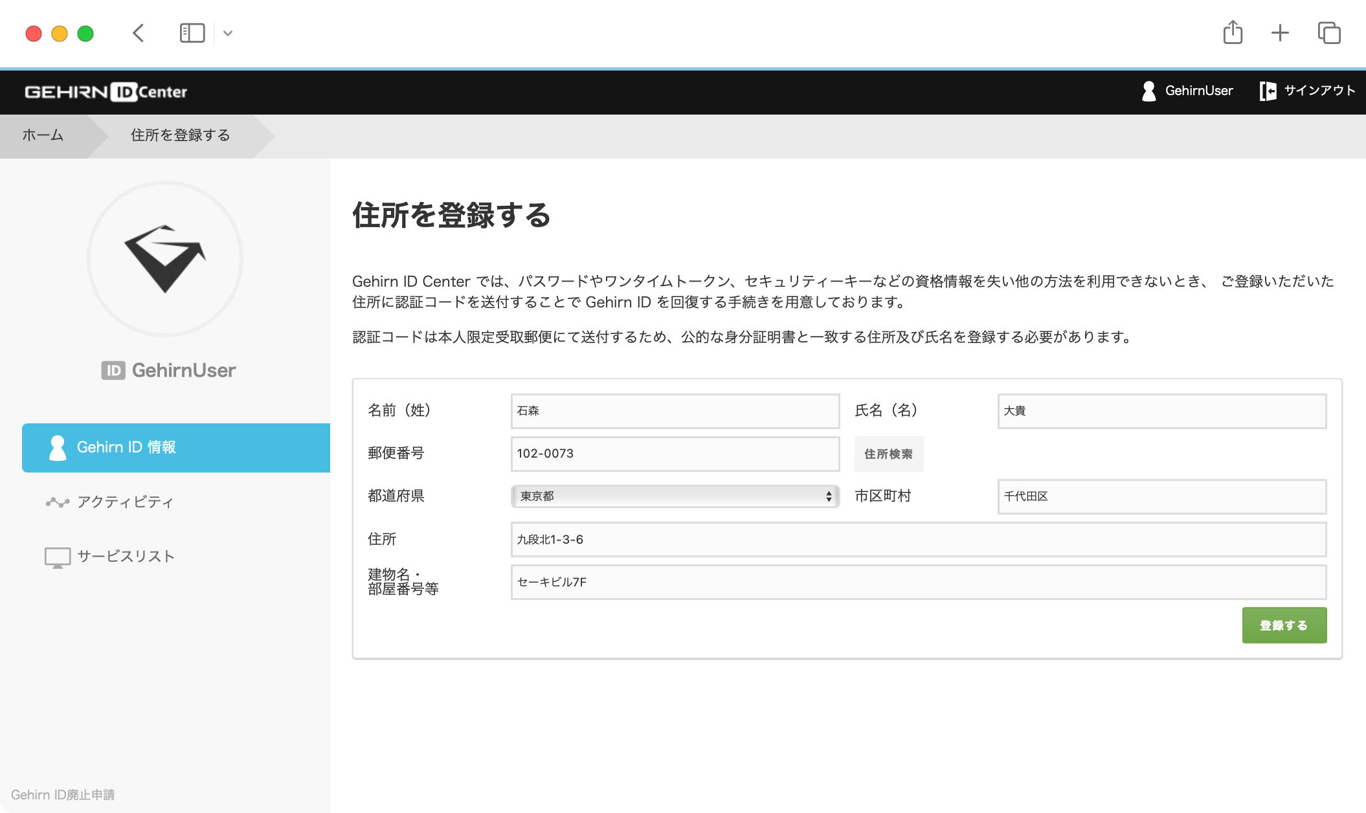Screen dimensions: 1366x813
Task: Toggle the Safari sidebar icon
Action: pos(192,33)
